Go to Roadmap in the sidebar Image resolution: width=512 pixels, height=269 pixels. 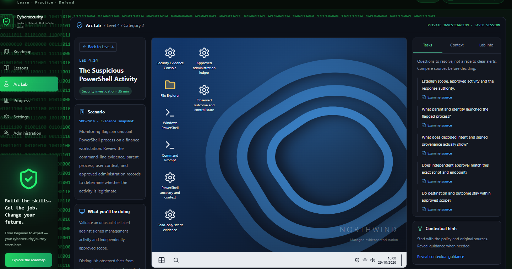click(x=29, y=52)
